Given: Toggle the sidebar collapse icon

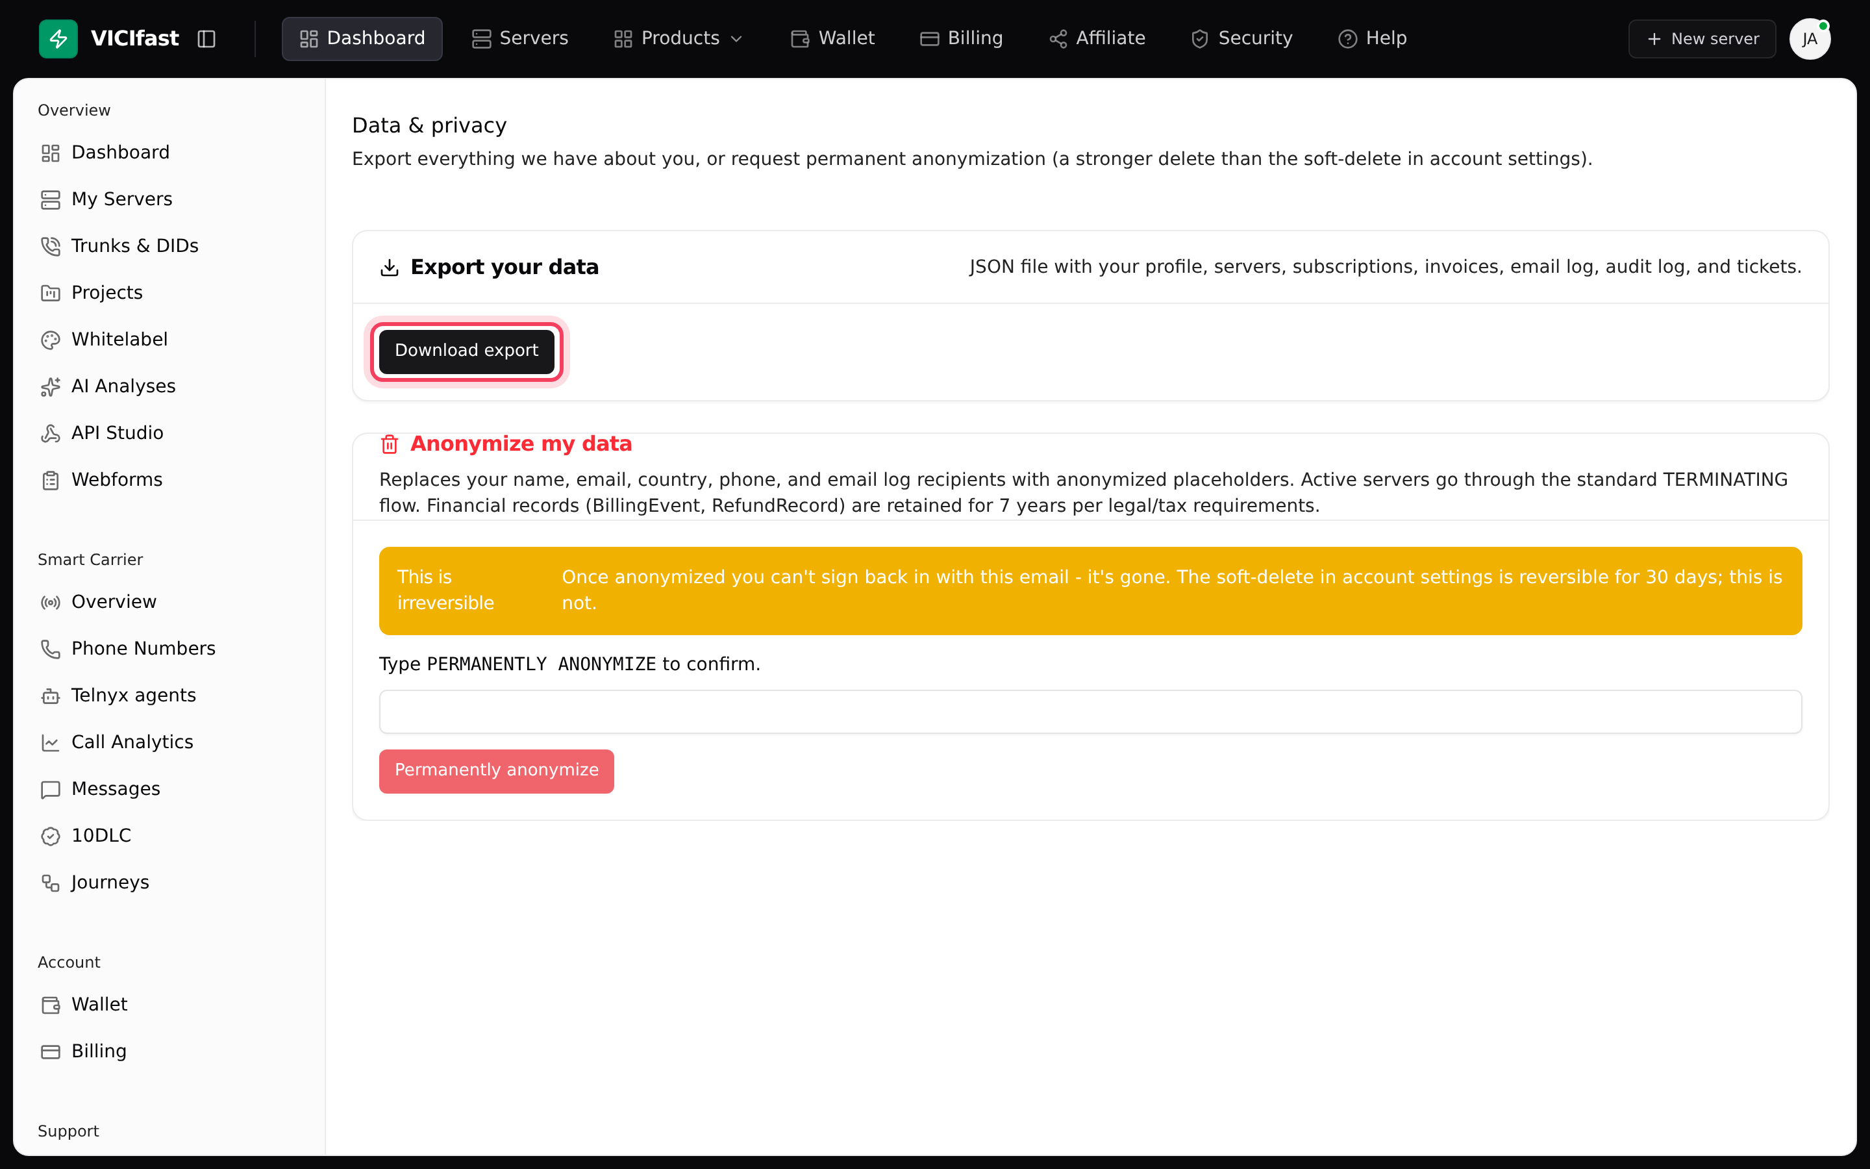Looking at the screenshot, I should [206, 39].
